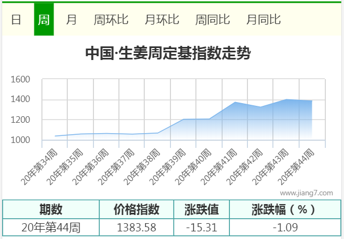Click the 期数 column header
344x239 pixels.
point(51,210)
